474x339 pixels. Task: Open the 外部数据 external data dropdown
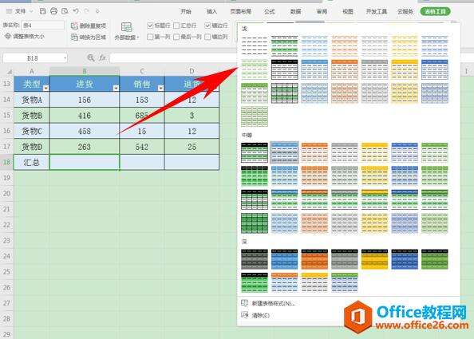tap(127, 31)
